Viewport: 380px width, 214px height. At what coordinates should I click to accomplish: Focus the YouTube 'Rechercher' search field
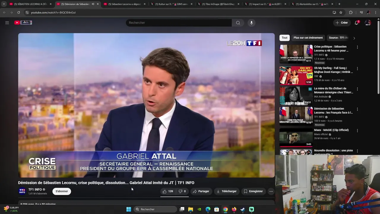point(179,23)
